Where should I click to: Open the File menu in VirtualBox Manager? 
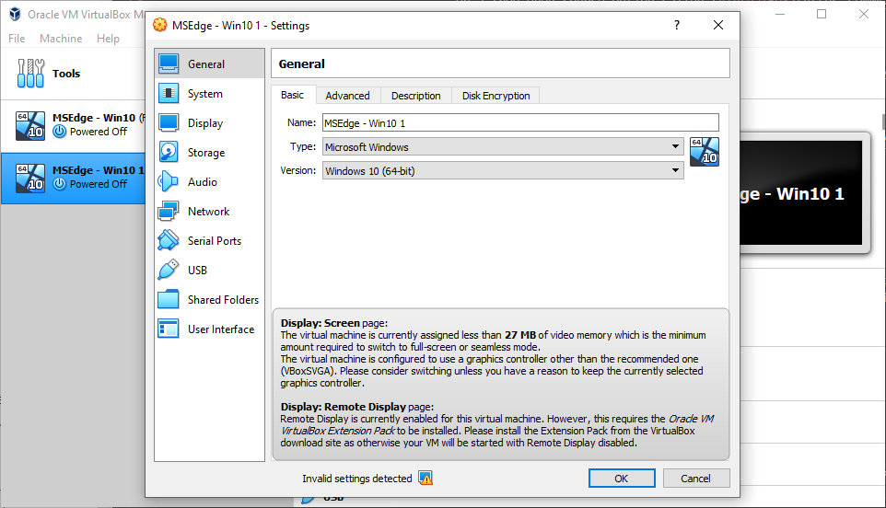(x=17, y=39)
